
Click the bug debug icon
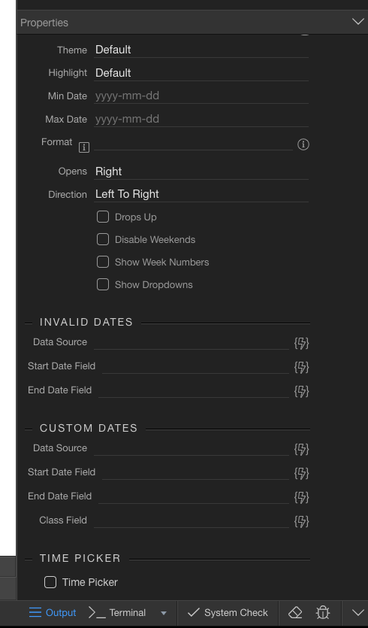[323, 613]
